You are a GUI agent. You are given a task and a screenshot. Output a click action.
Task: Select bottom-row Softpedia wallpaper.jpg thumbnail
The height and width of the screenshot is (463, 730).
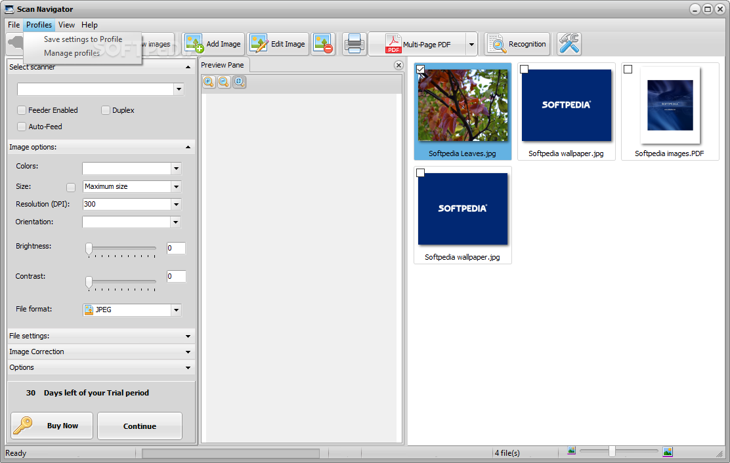click(463, 215)
